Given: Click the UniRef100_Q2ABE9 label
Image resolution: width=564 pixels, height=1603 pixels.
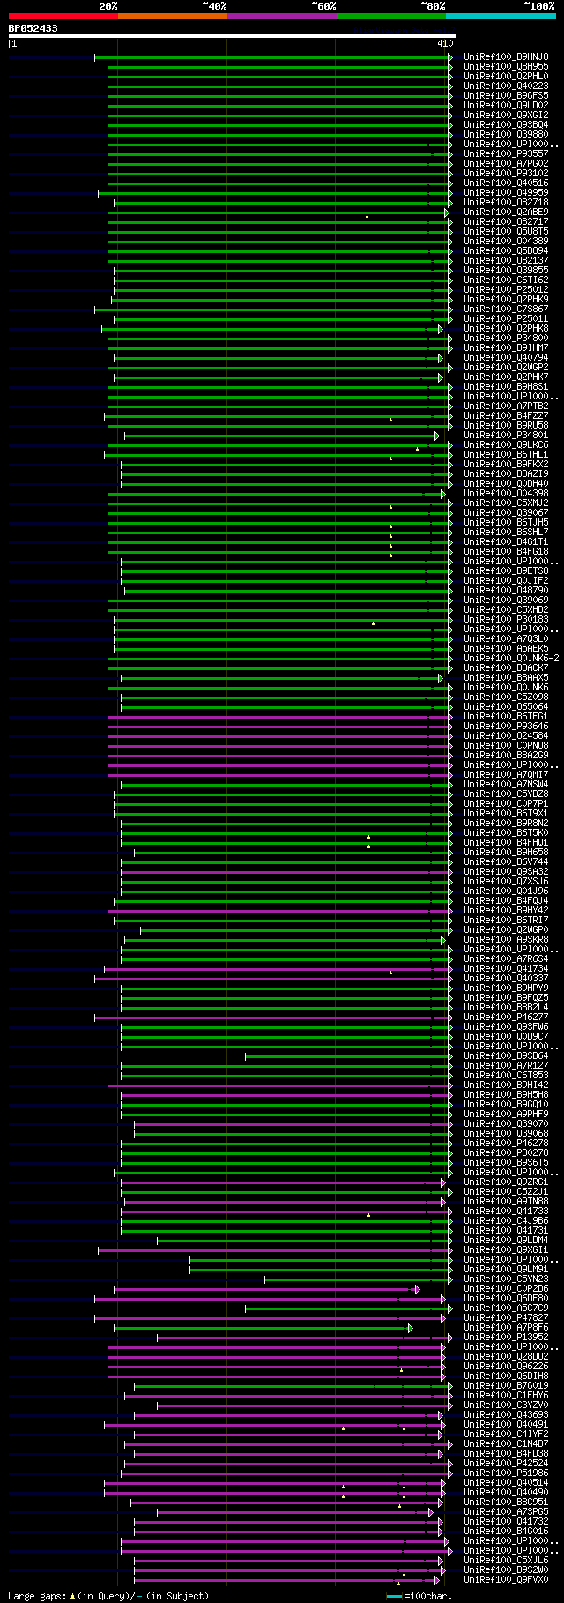Looking at the screenshot, I should pyautogui.click(x=506, y=212).
